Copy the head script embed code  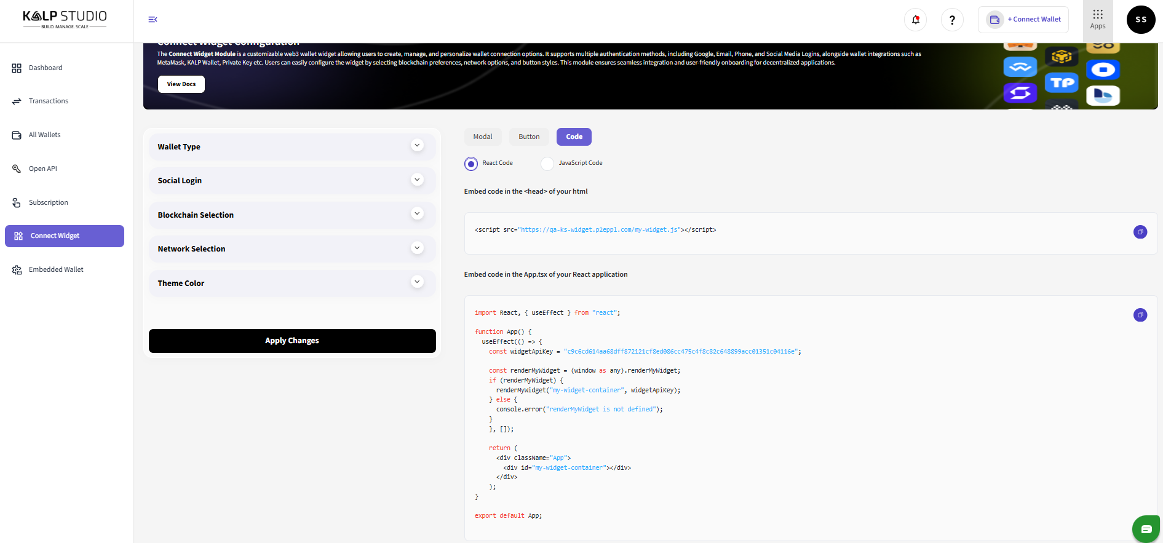1140,232
